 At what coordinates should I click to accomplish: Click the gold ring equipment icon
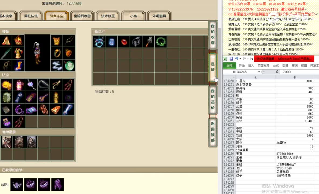(x=57, y=53)
